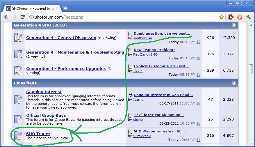Open a new tab with plus button
This screenshot has width=255, height=147.
(65, 8)
